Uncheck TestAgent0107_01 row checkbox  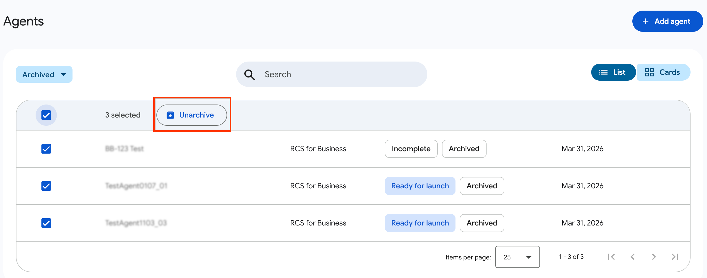tap(46, 186)
